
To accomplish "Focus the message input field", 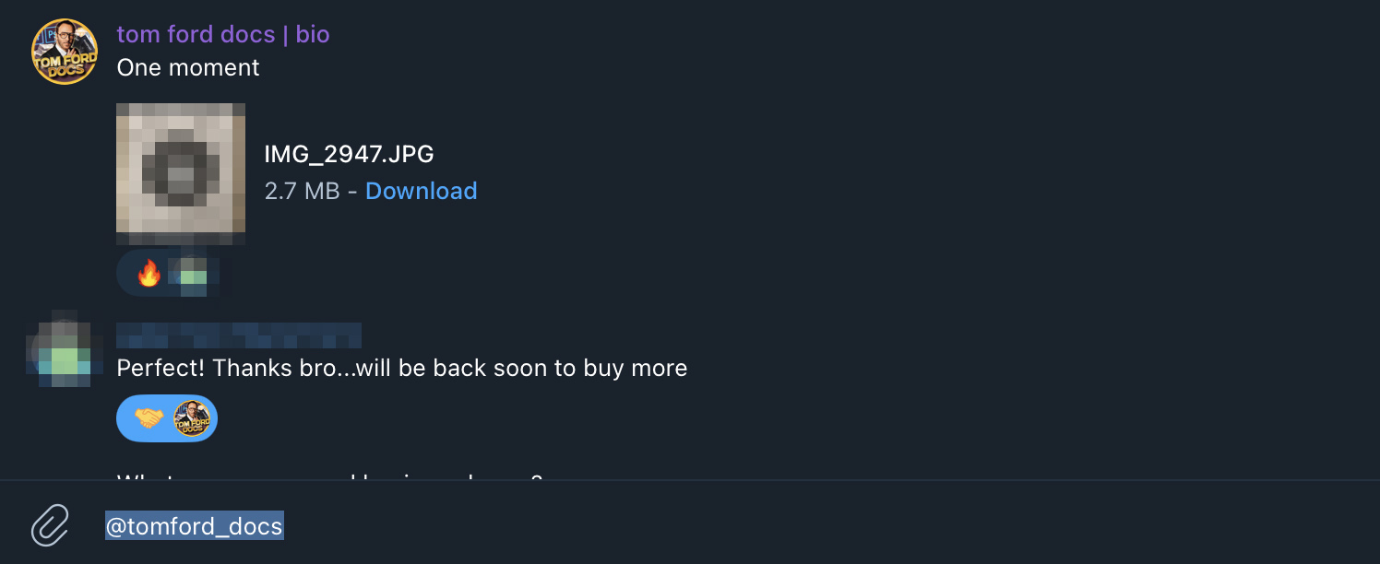I will [x=738, y=525].
